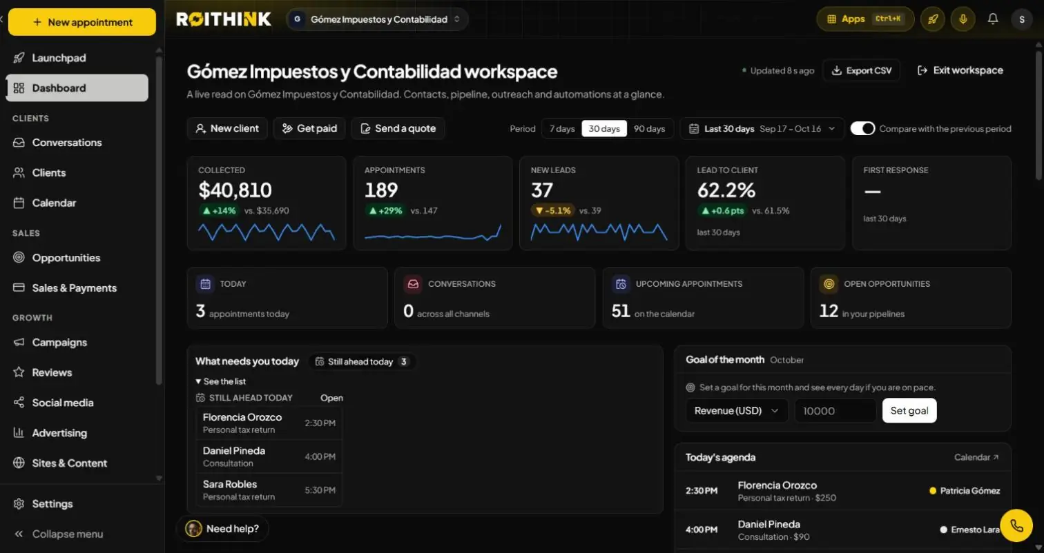Toggle Compare with the previous period
1044x553 pixels.
click(862, 128)
